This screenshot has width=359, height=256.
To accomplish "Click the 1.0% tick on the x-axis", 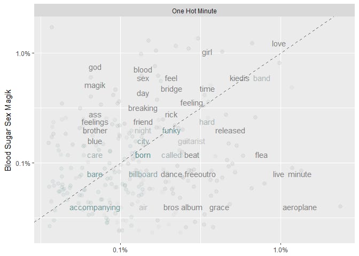I will point(280,250).
